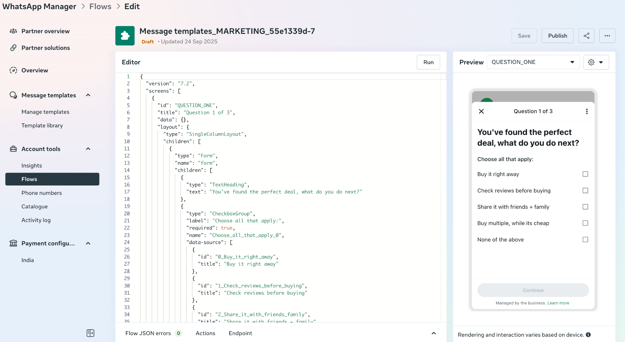Check the Buy it right away option
Screen dimensions: 625x342
(x=585, y=174)
